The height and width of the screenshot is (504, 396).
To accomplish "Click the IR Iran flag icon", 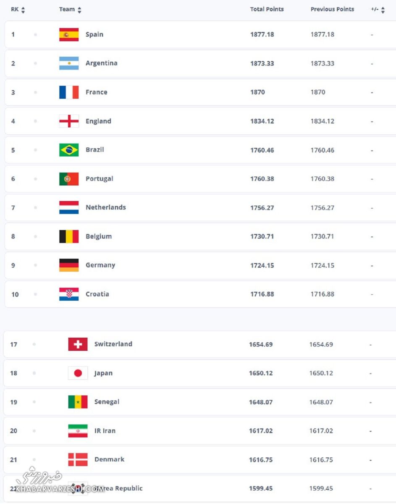I will 78,431.
